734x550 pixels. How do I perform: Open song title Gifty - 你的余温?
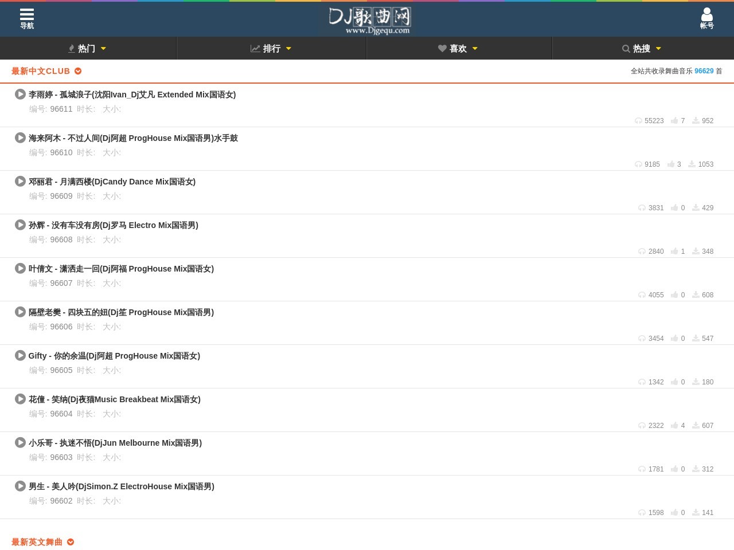pos(114,356)
